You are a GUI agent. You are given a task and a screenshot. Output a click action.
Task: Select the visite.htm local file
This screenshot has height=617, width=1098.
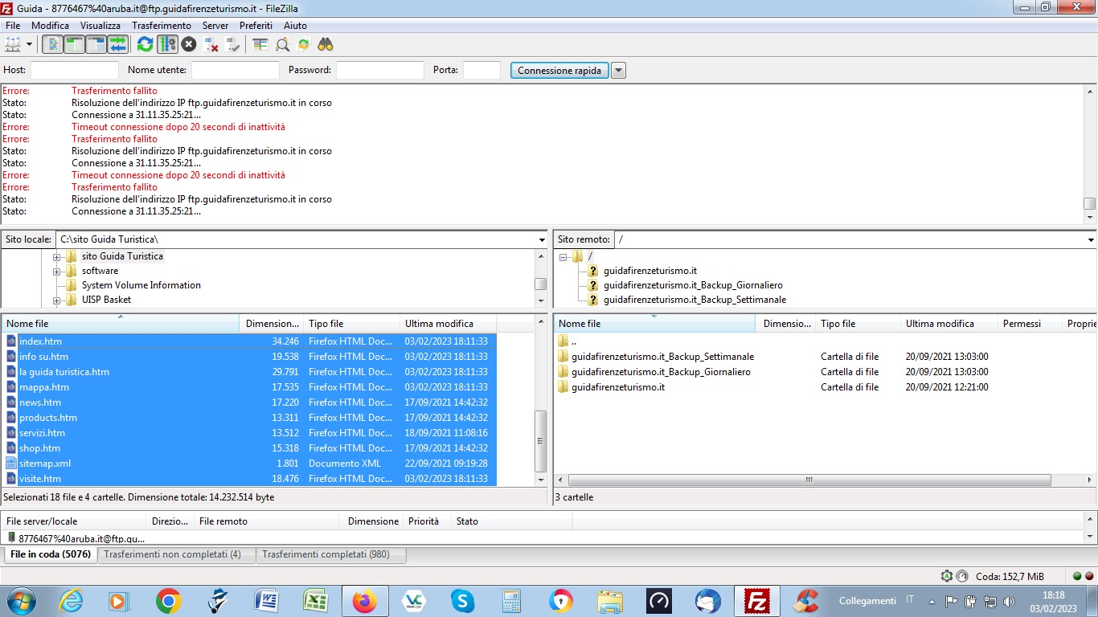[249, 479]
